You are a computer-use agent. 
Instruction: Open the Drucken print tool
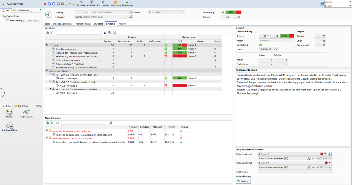pyautogui.click(x=81, y=4)
